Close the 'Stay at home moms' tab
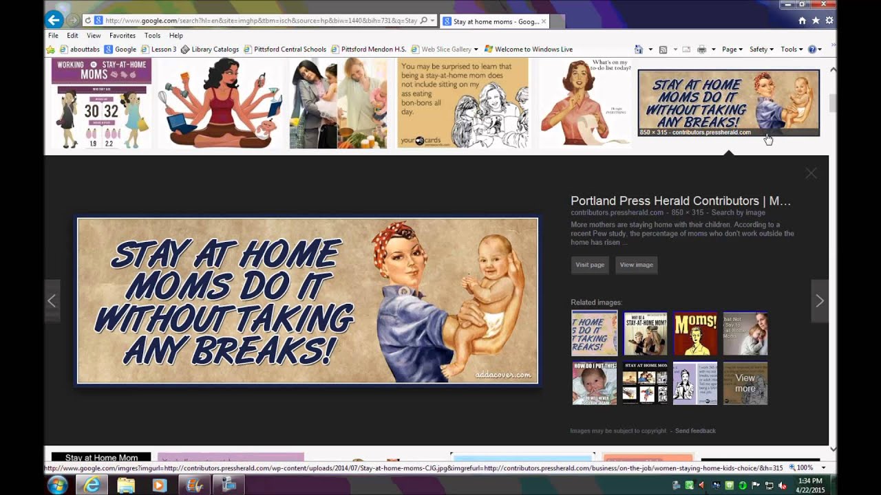The width and height of the screenshot is (881, 495). pyautogui.click(x=544, y=21)
